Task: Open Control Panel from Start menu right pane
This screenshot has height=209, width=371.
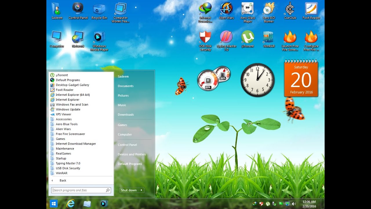Action: (127, 145)
